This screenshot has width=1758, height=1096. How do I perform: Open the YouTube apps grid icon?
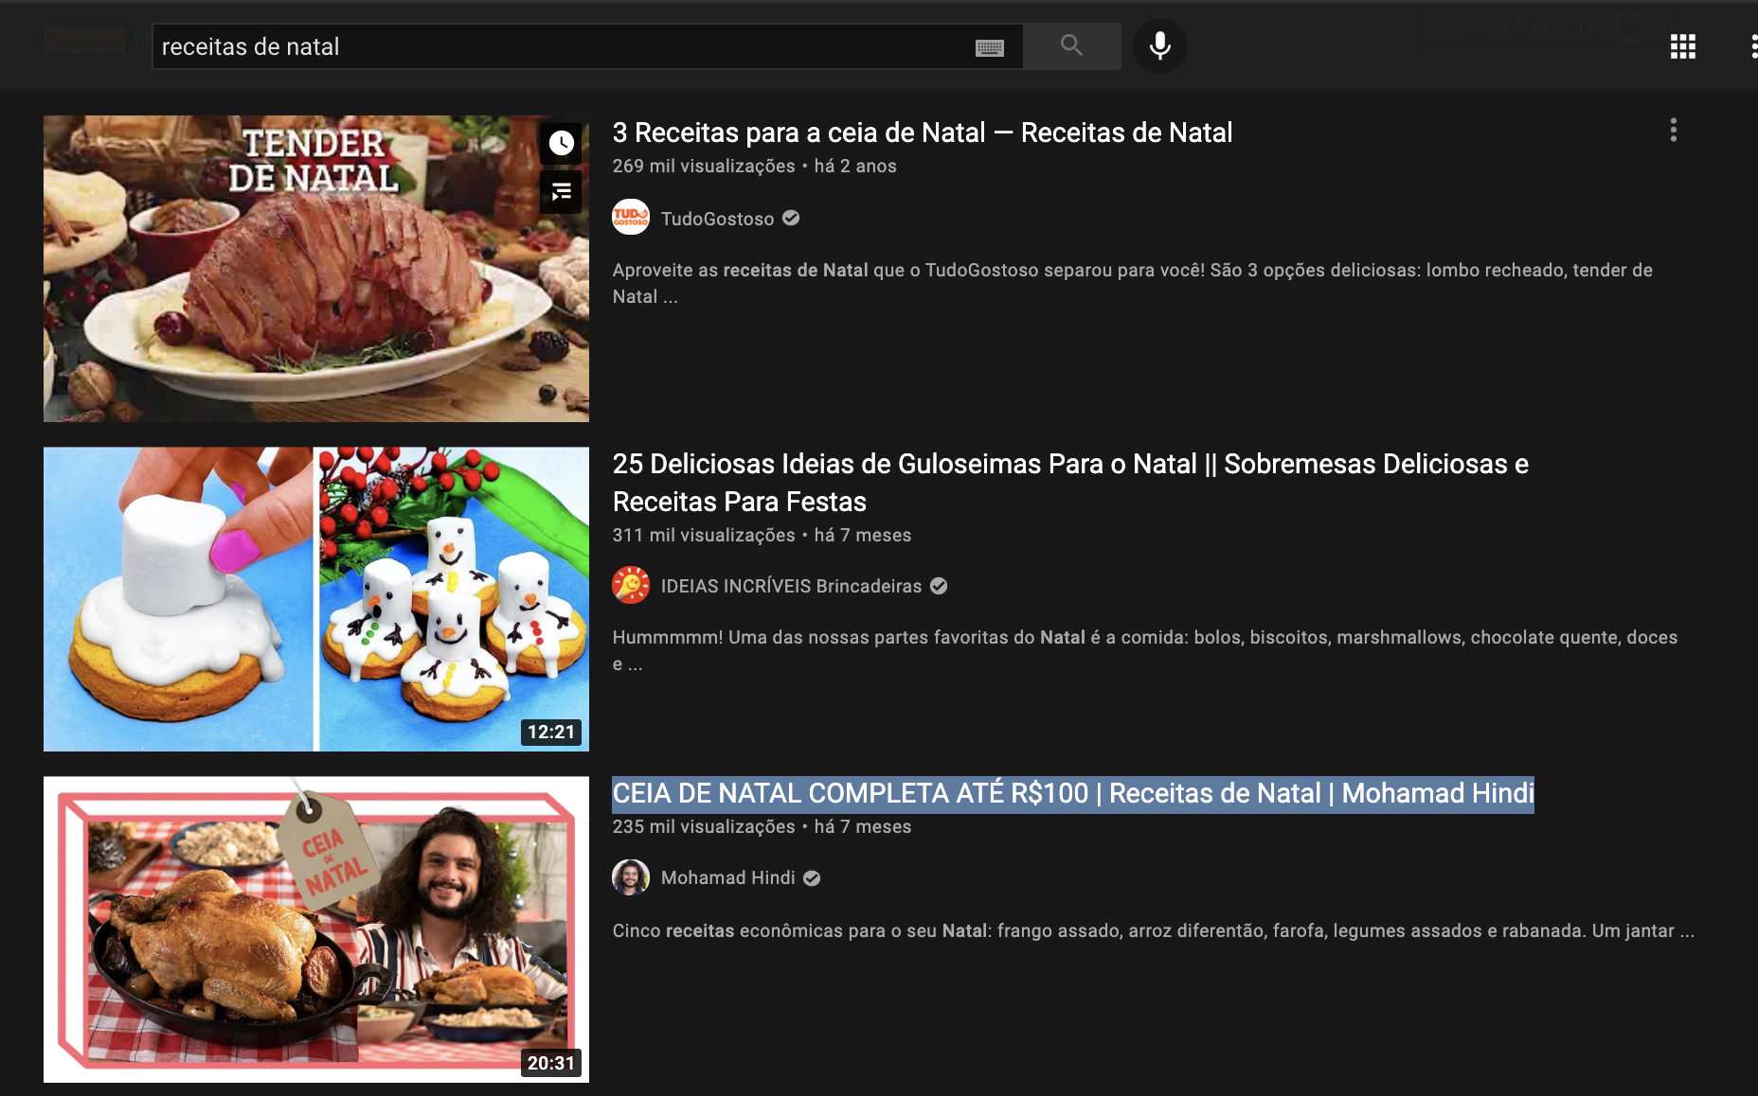[x=1683, y=46]
